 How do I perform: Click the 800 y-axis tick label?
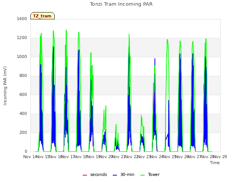(x=23, y=76)
